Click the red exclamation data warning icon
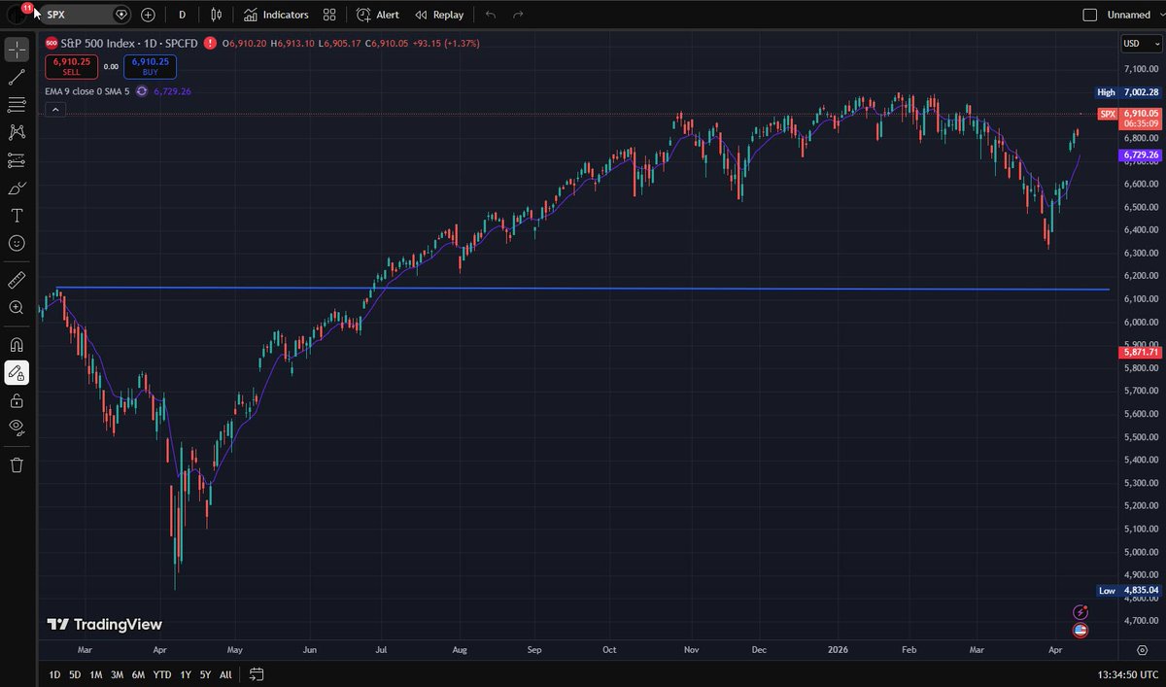This screenshot has width=1166, height=687. 211,43
